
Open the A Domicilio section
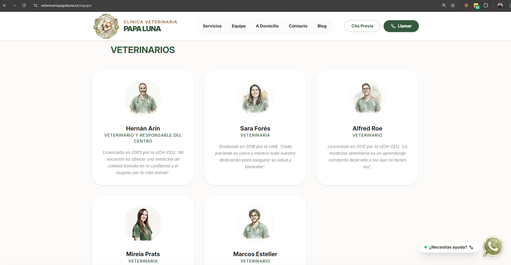point(267,26)
